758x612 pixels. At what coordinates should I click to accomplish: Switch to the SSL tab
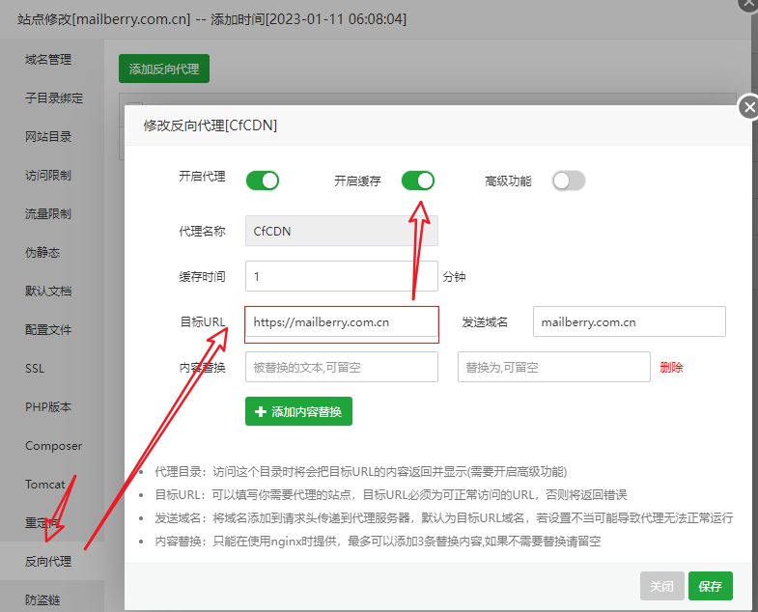coord(35,369)
